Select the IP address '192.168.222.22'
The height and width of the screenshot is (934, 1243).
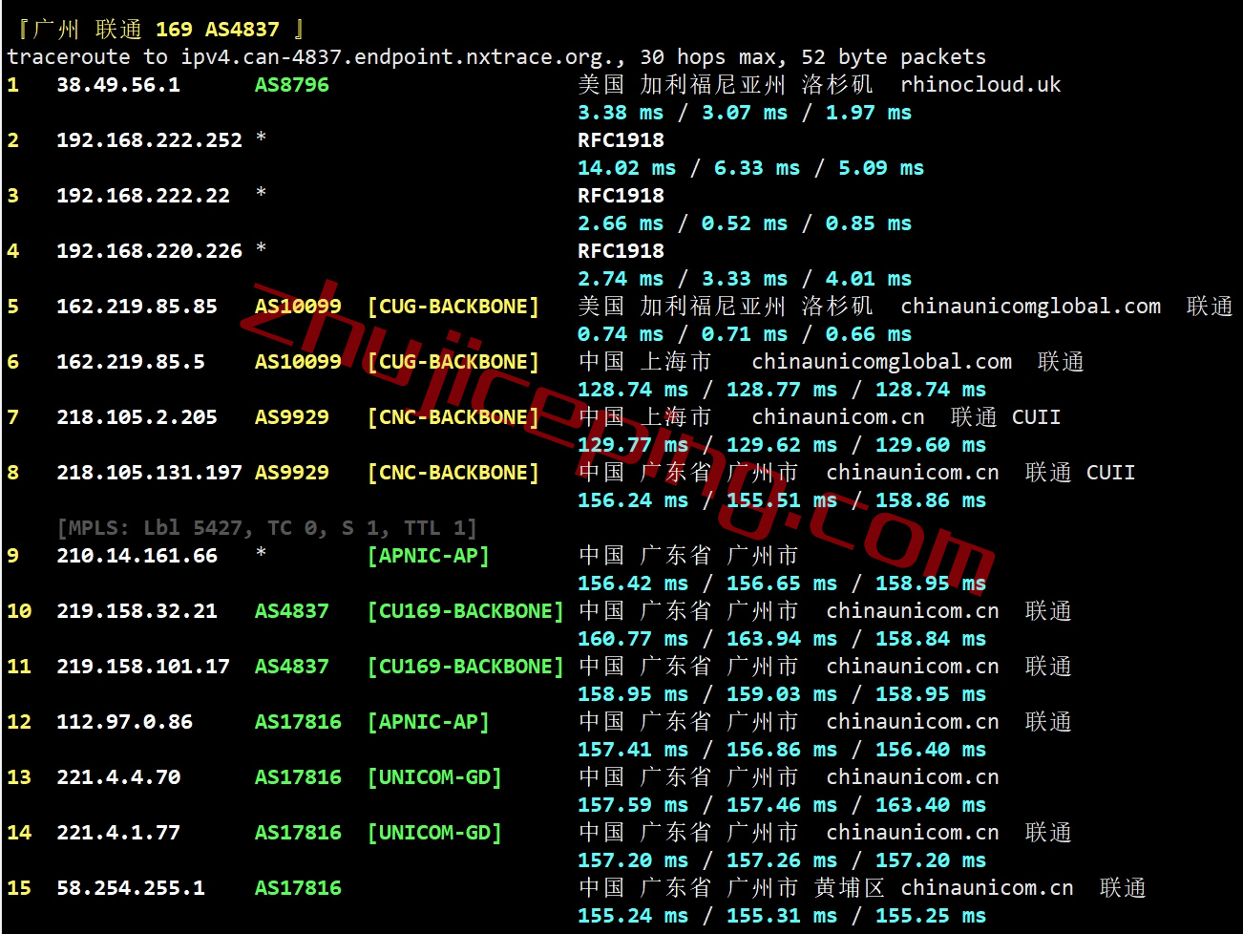coord(143,196)
